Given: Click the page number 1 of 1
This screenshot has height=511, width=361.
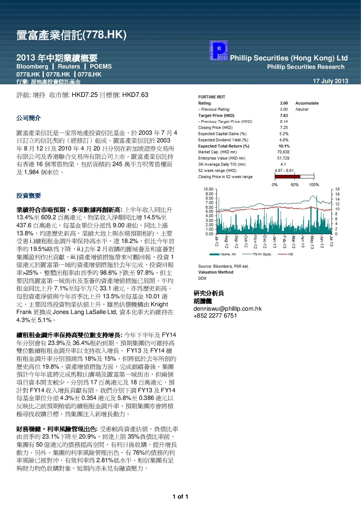Looking at the screenshot, I should pyautogui.click(x=180, y=496).
